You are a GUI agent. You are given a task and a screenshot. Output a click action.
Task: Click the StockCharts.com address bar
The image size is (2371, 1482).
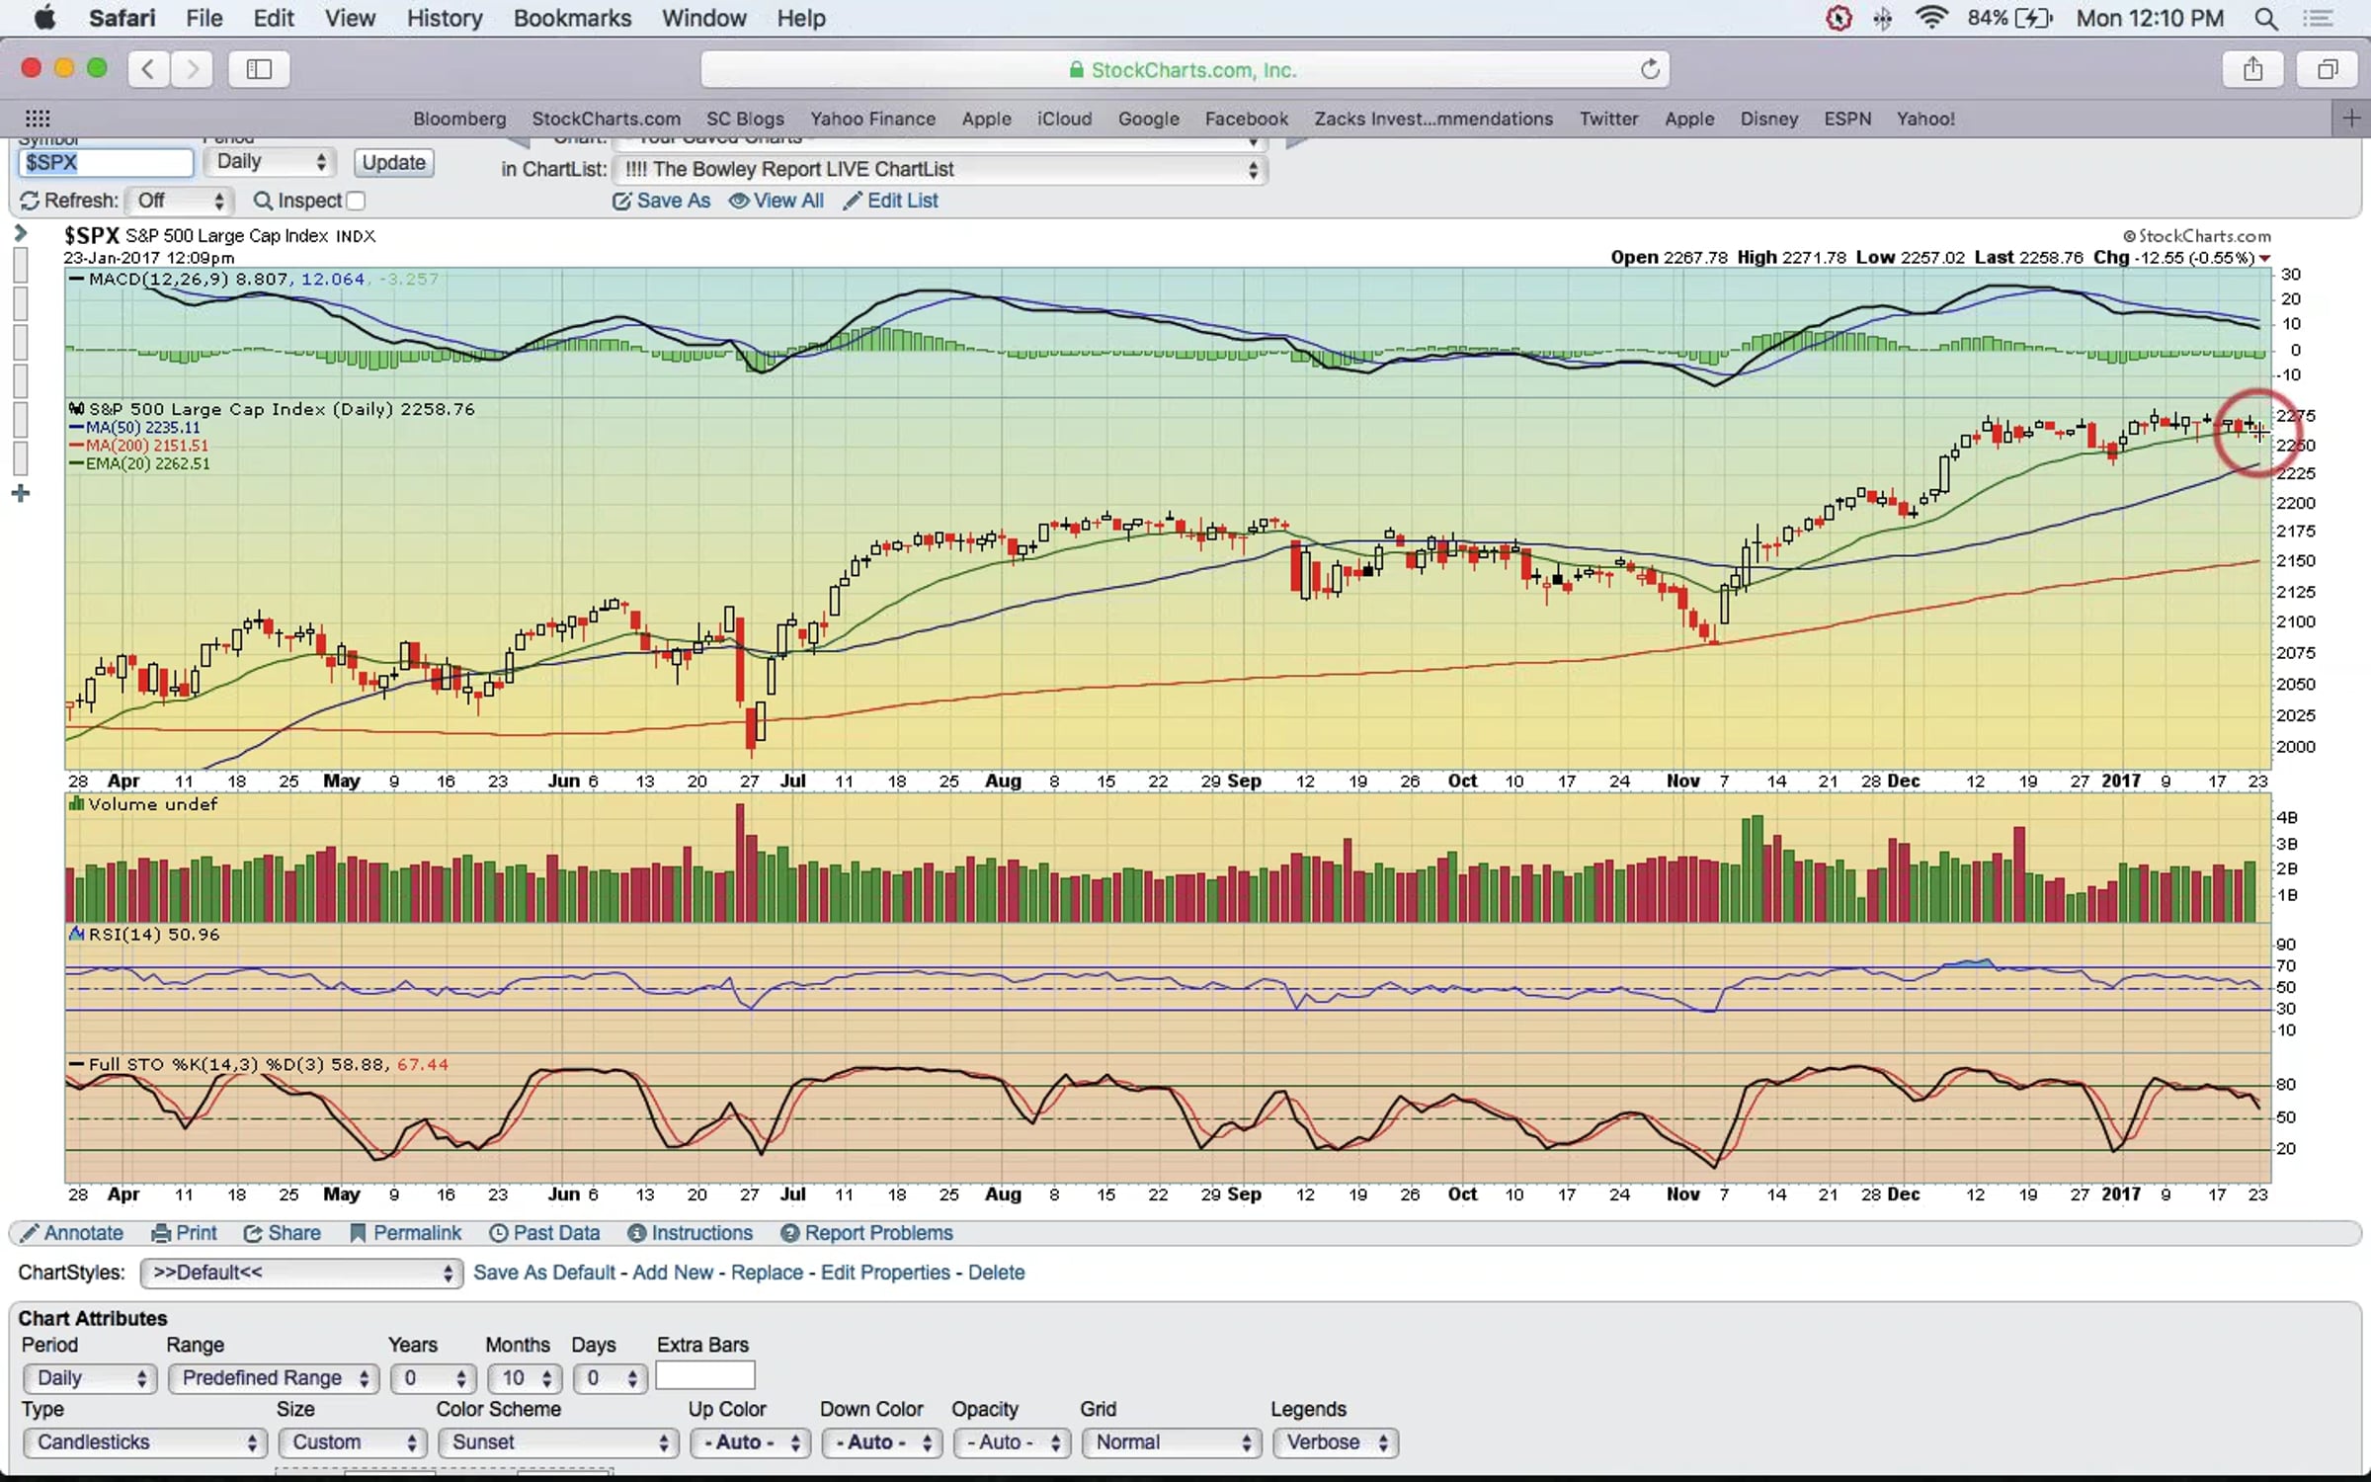(x=1185, y=69)
